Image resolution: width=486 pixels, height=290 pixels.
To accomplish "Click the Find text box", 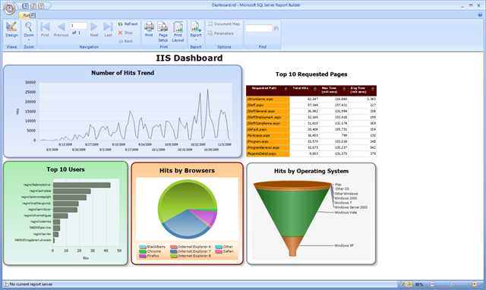I will (x=258, y=28).
